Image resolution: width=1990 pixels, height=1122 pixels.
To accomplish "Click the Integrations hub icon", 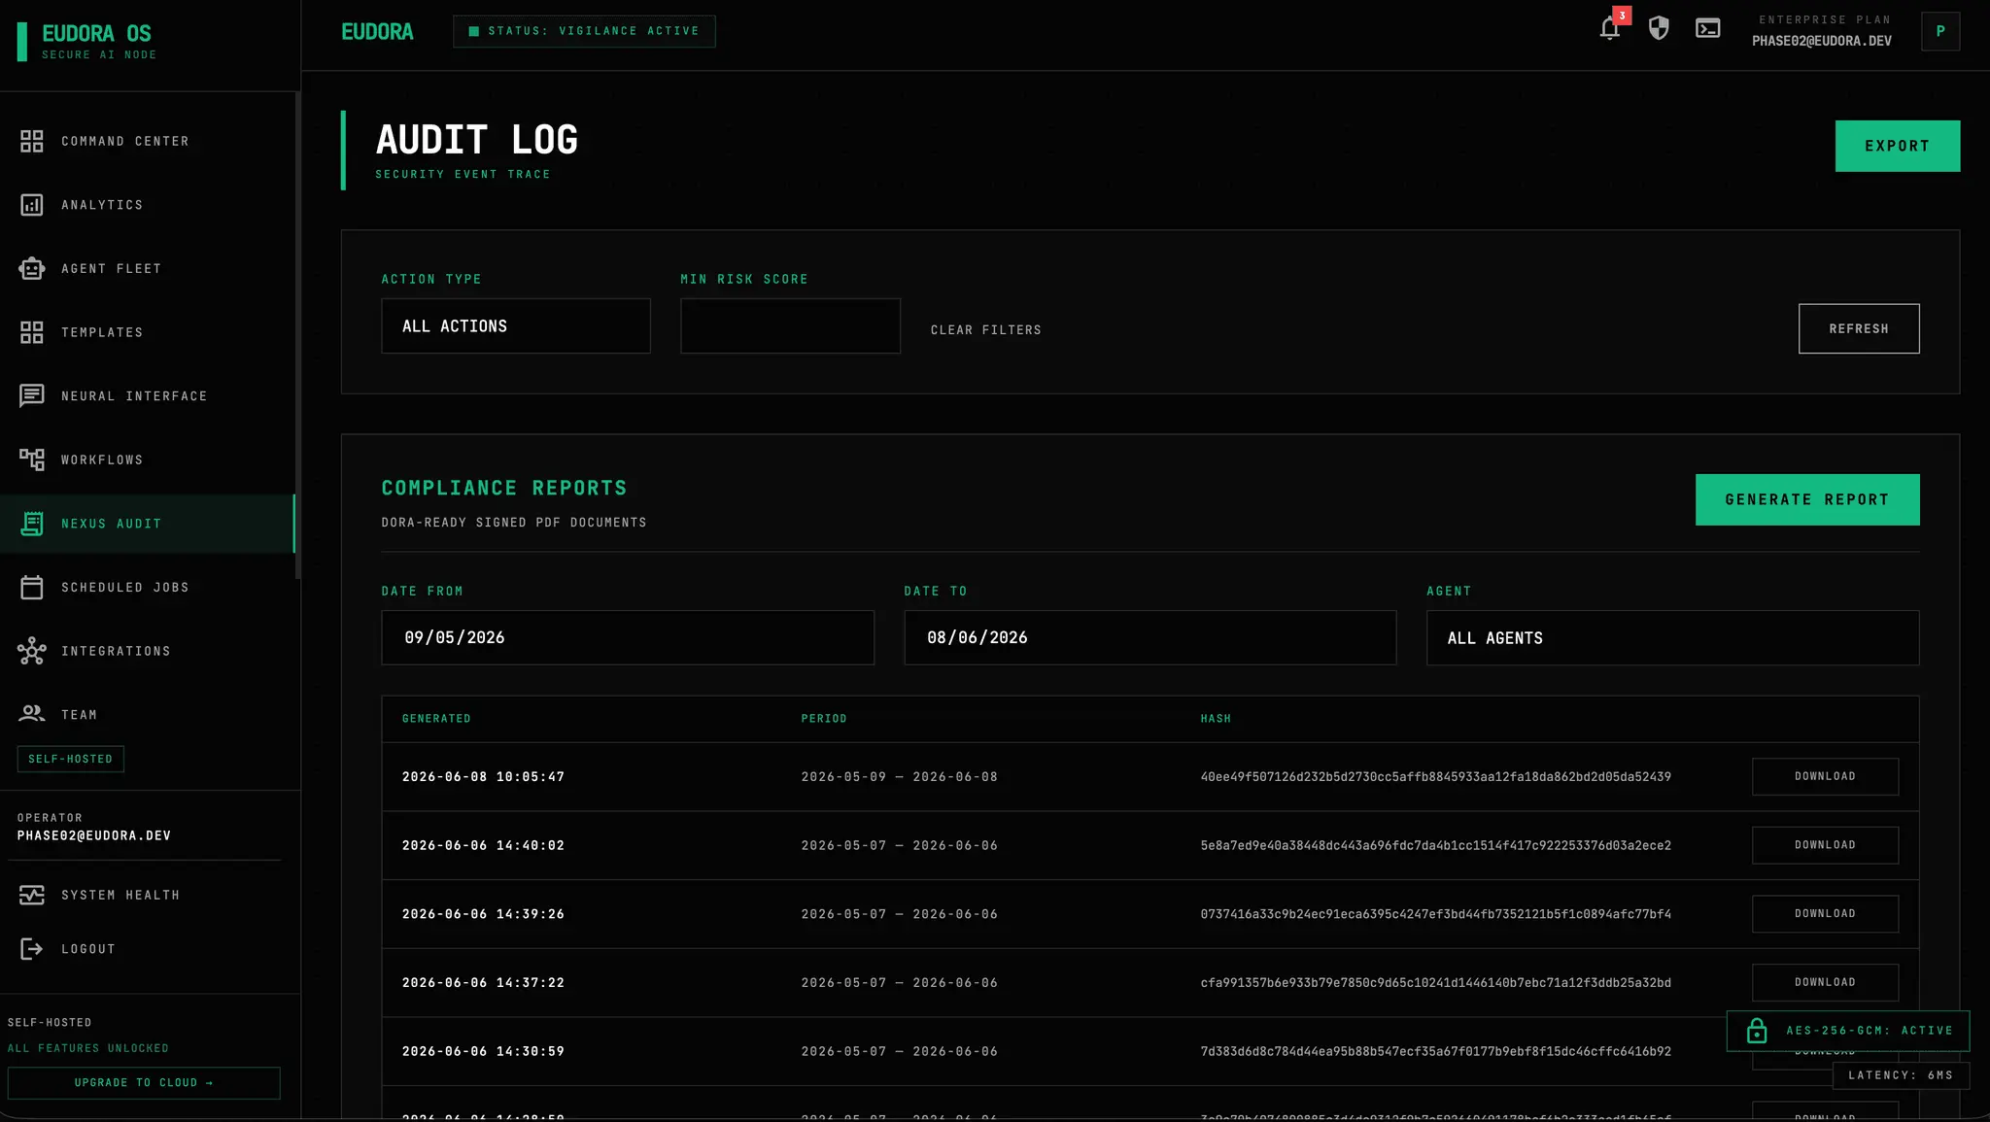I will tap(32, 651).
